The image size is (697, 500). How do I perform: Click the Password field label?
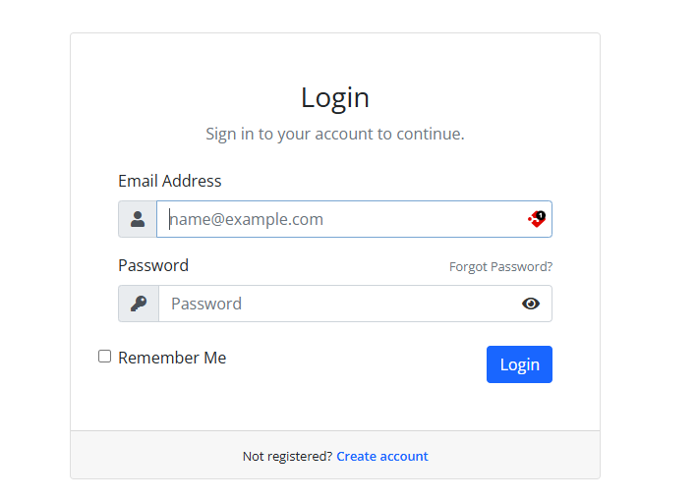pos(153,265)
